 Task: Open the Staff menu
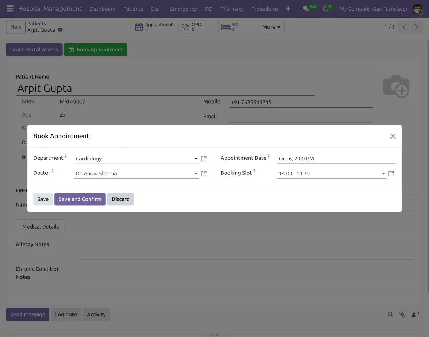[x=156, y=9]
